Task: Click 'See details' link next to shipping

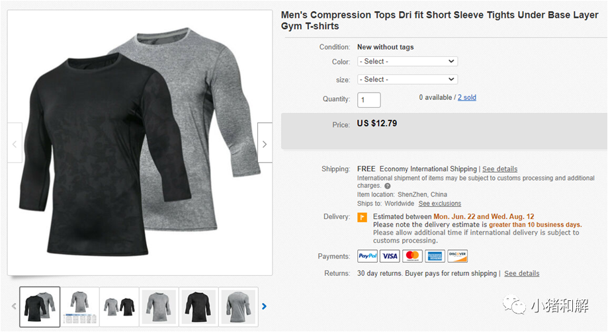Action: [x=499, y=169]
